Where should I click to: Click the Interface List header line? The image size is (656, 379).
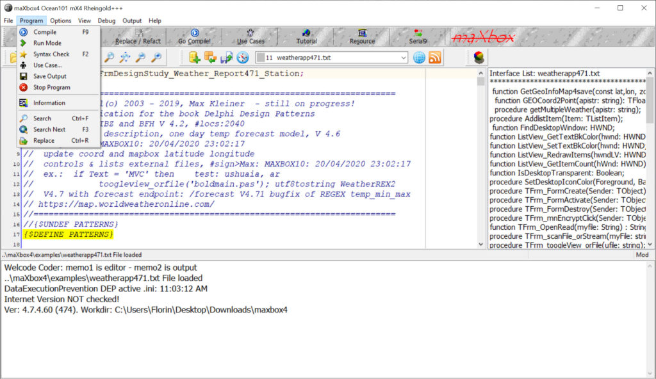(x=545, y=73)
